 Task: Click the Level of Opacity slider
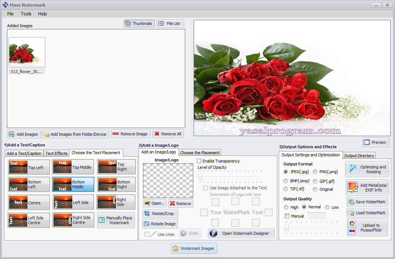coord(229,177)
